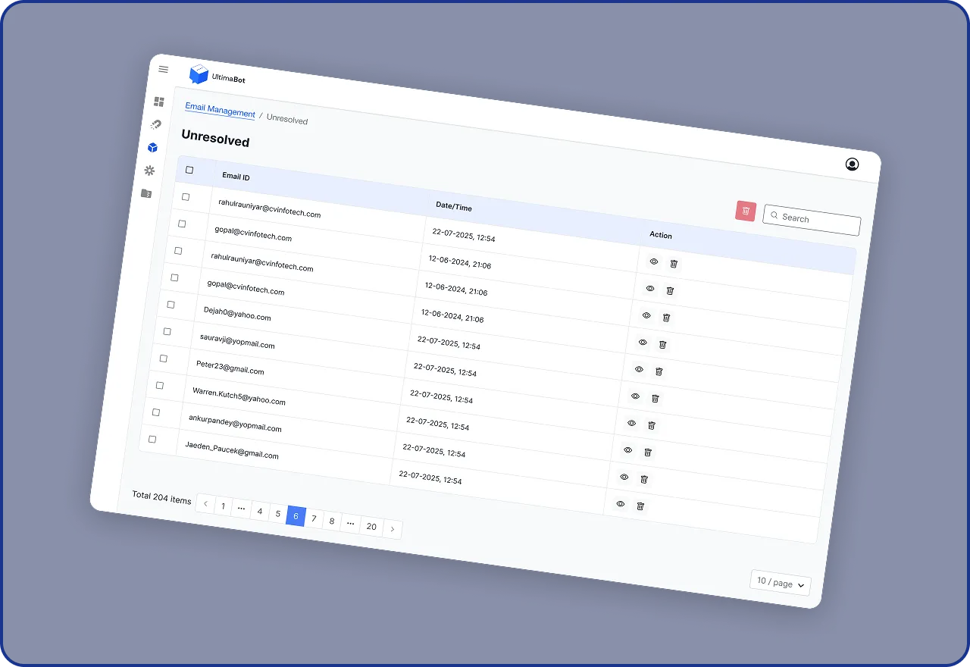Open the Email Management breadcrumb link
The width and height of the screenshot is (970, 667).
click(221, 109)
